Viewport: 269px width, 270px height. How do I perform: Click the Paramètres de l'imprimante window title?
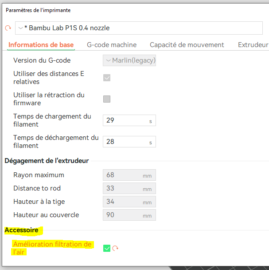click(x=38, y=10)
